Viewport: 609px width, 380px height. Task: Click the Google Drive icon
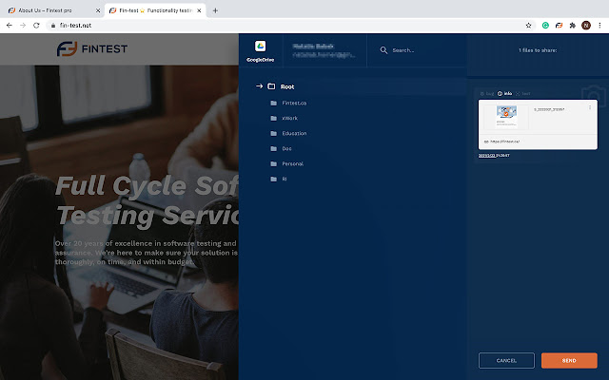click(x=260, y=47)
